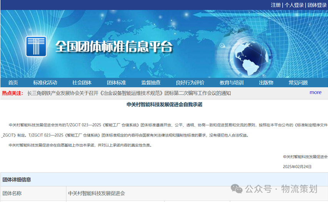Viewport: 328px width, 202px height.
Task: Open the 社会团体 menu item
Action: 82,83
